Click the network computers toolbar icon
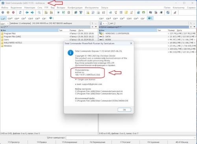This screenshot has width=197, height=144. pos(81,13)
